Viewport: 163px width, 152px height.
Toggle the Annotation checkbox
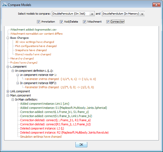(39, 22)
